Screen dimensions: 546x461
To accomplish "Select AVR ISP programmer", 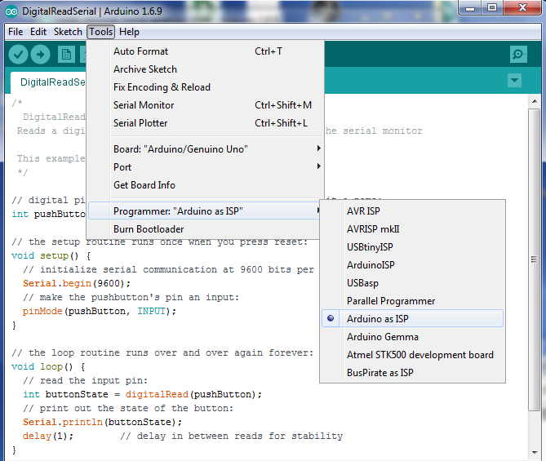I will 412,211.
